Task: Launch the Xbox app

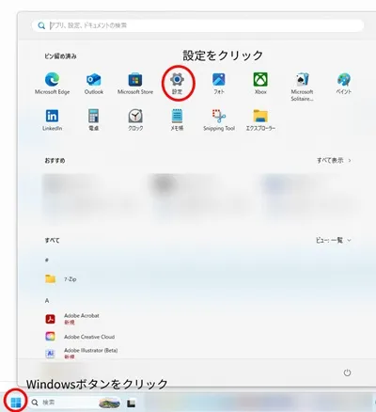Action: [260, 84]
